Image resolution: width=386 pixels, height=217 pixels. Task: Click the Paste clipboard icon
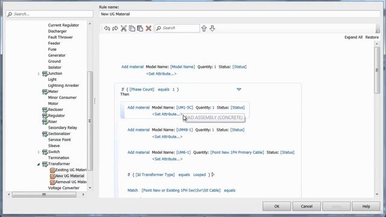point(140,28)
